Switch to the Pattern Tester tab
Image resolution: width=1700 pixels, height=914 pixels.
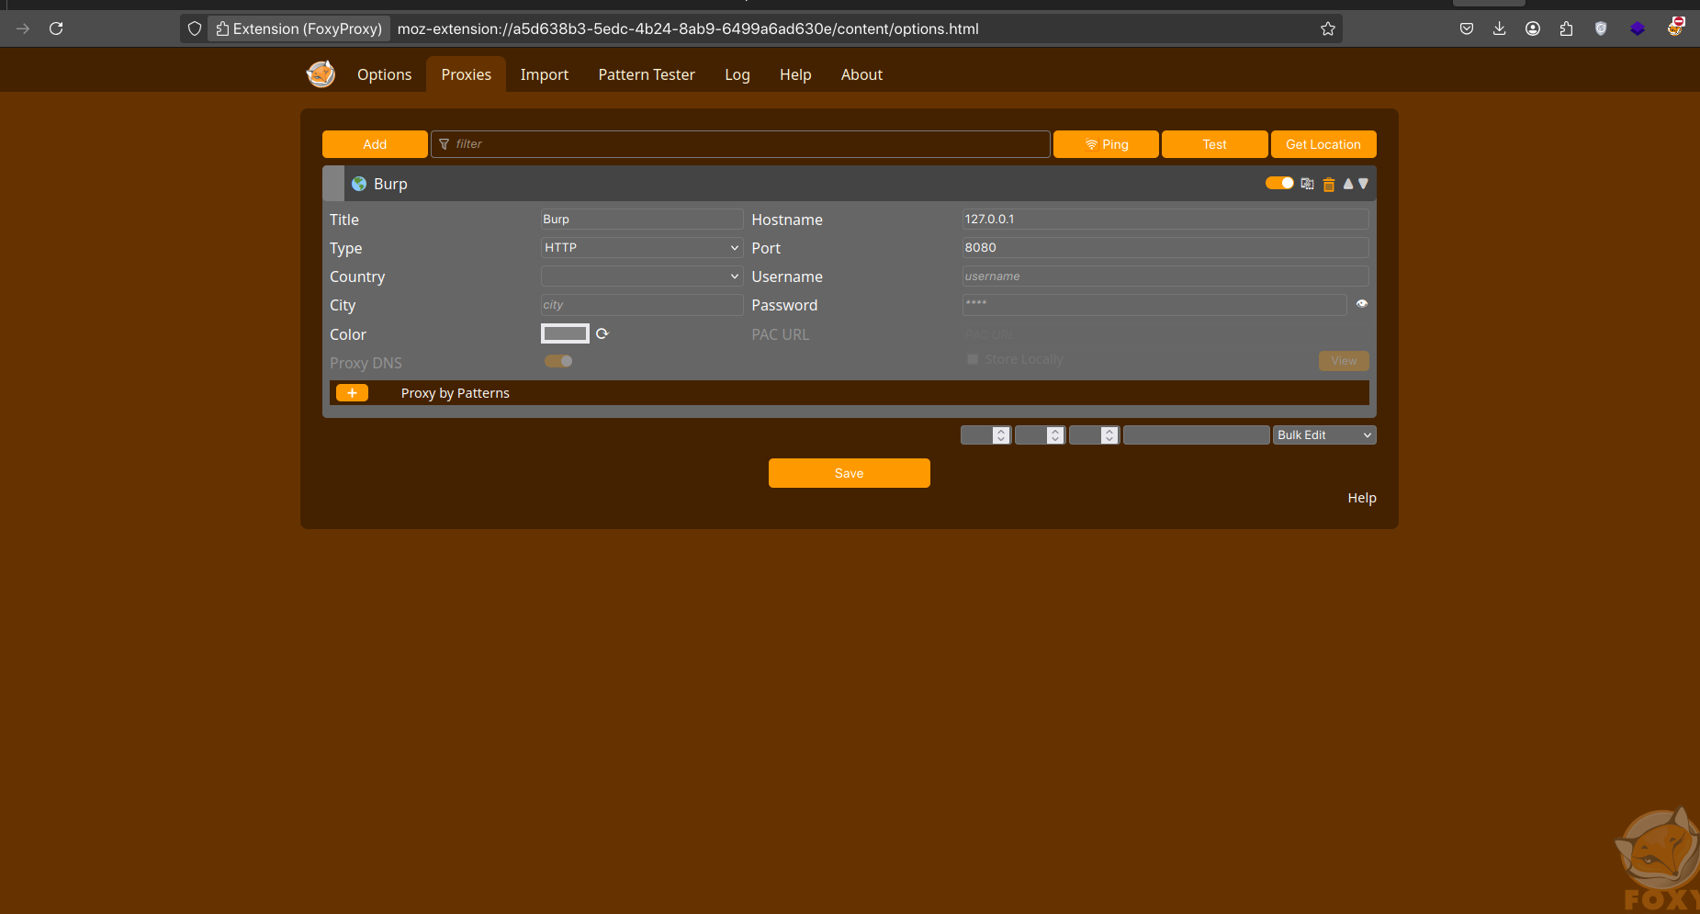tap(646, 74)
